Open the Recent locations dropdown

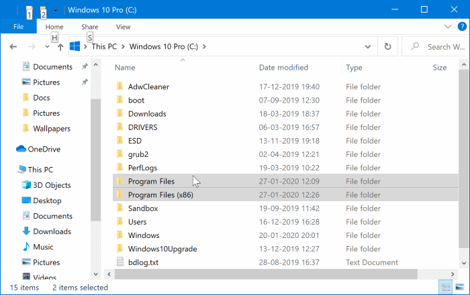pyautogui.click(x=47, y=47)
